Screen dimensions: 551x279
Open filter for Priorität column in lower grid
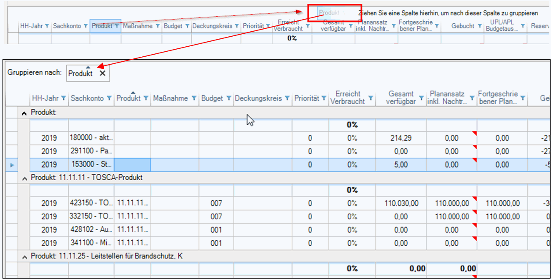323,98
